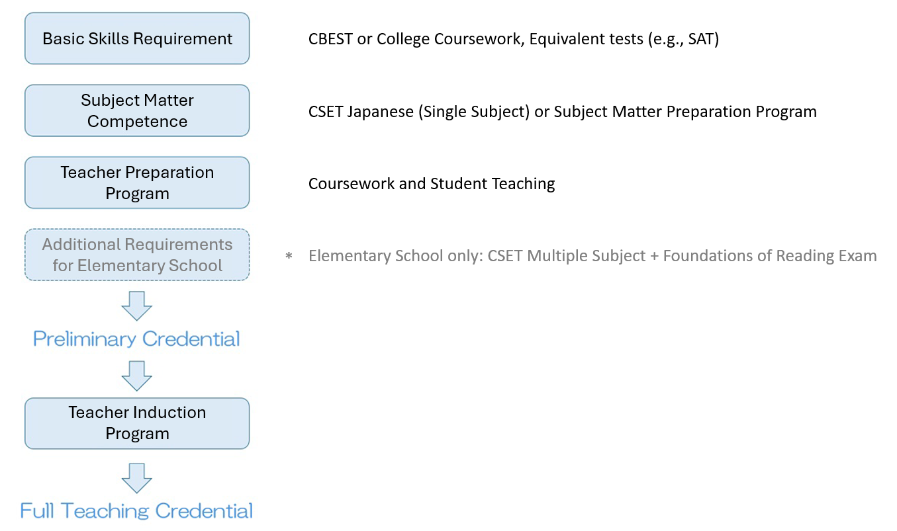Click the down arrow above Preliminary Credential
The image size is (897, 531).
click(137, 305)
